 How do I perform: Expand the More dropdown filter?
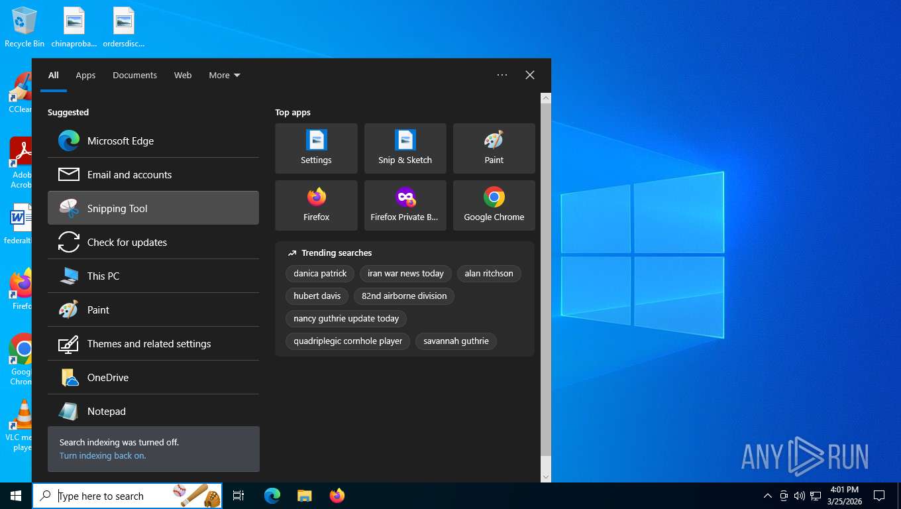point(225,75)
